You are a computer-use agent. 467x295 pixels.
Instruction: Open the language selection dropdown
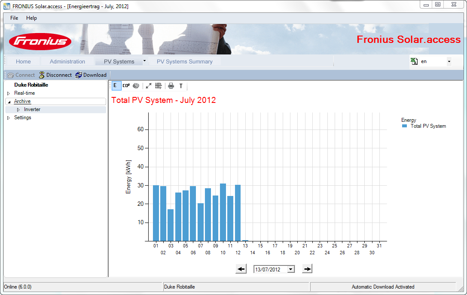449,61
